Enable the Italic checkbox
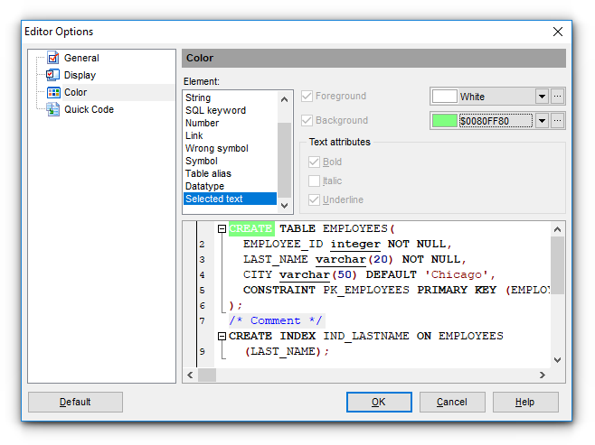The image size is (595, 445). coord(314,181)
